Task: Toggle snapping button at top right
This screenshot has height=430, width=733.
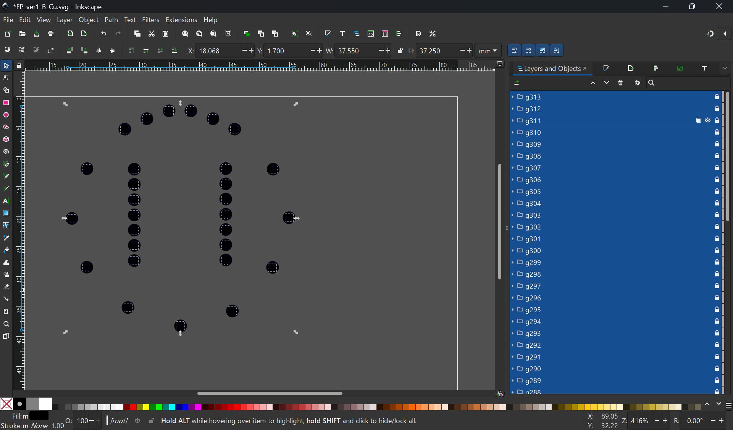Action: point(710,34)
